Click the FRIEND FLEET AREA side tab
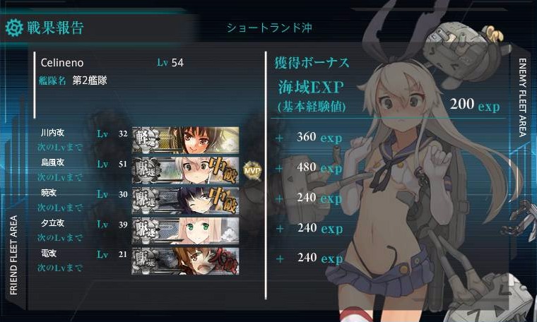 point(13,255)
